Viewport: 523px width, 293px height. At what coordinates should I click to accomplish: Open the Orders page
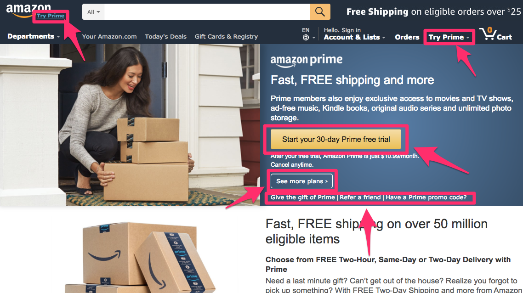(x=407, y=37)
